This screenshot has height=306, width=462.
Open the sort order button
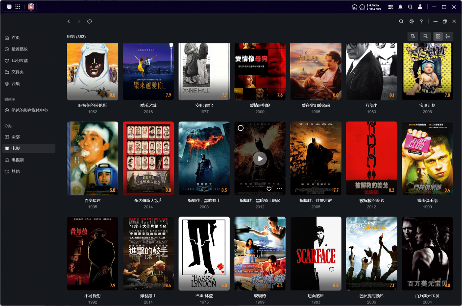click(x=426, y=36)
